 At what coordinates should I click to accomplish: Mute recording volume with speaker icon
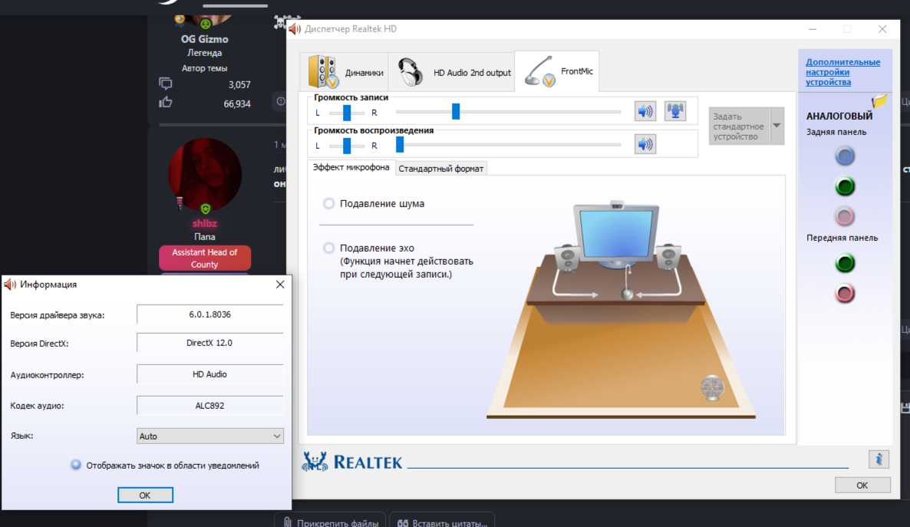645,111
